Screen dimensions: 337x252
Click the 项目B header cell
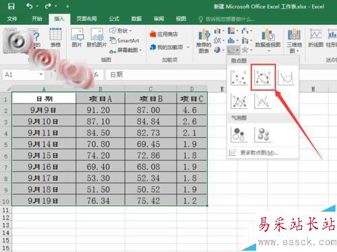coord(151,99)
